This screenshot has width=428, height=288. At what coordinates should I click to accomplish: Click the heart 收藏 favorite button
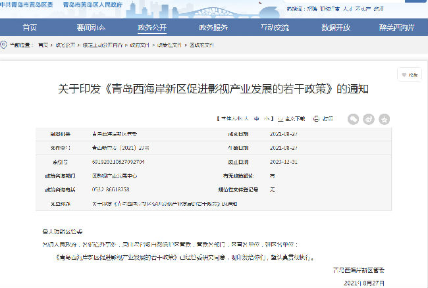tap(410, 75)
